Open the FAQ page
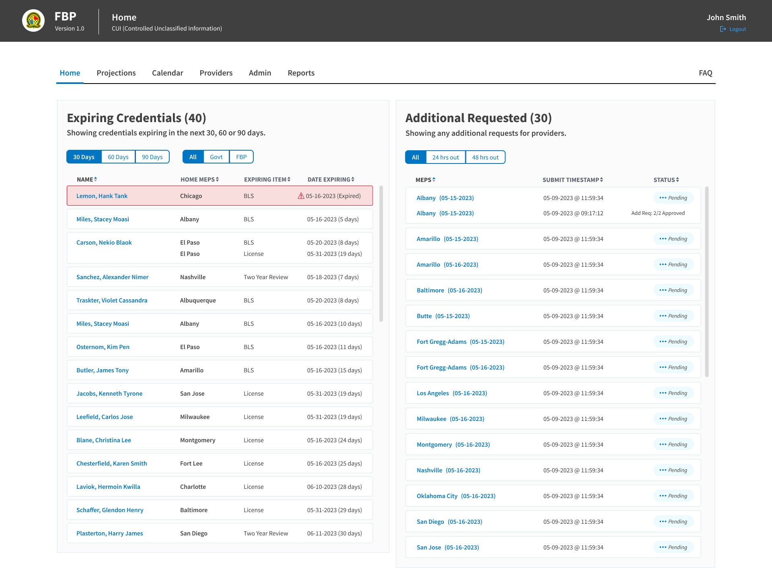 pyautogui.click(x=705, y=73)
